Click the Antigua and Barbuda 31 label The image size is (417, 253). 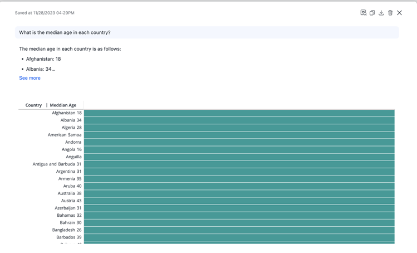click(x=57, y=164)
